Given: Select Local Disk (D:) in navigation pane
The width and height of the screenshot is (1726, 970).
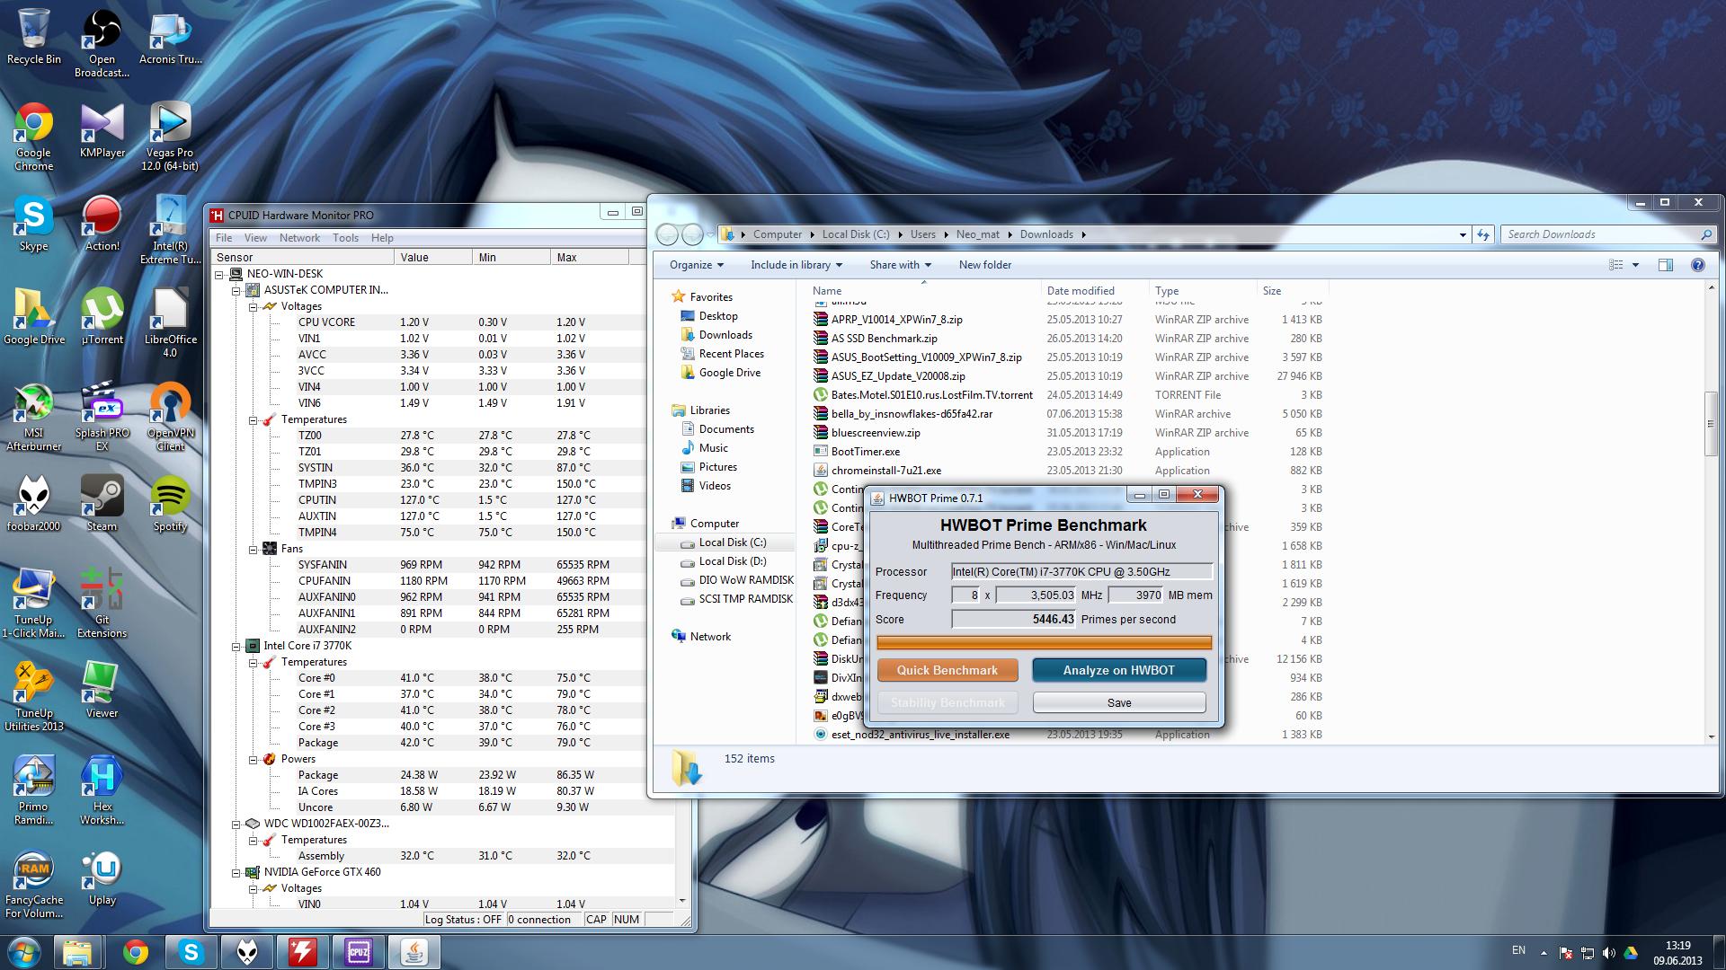Looking at the screenshot, I should click(733, 561).
